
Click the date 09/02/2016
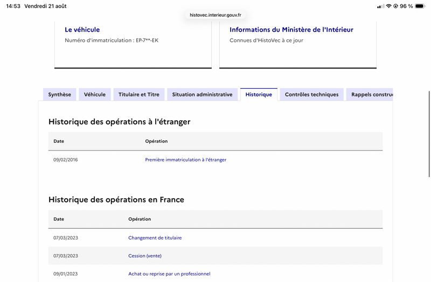65,160
